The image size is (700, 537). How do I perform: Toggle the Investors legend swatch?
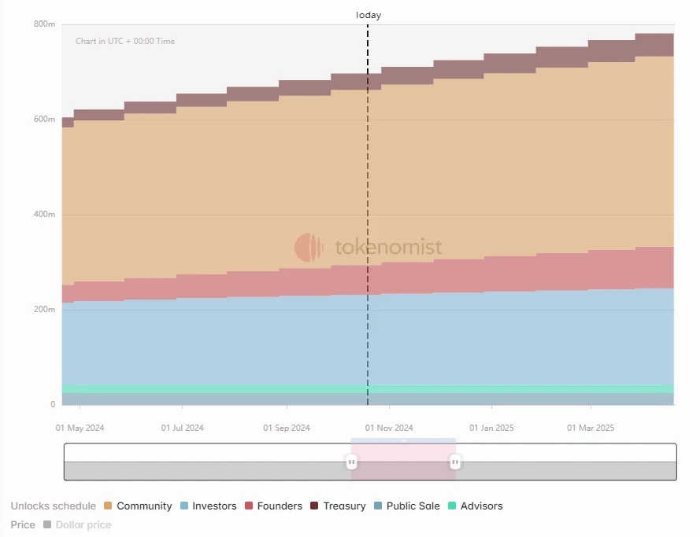tap(184, 506)
